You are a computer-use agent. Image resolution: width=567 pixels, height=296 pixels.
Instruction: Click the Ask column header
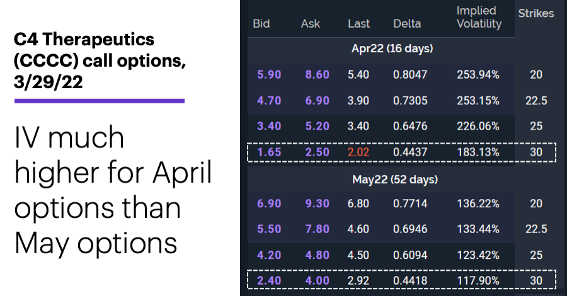tap(310, 24)
